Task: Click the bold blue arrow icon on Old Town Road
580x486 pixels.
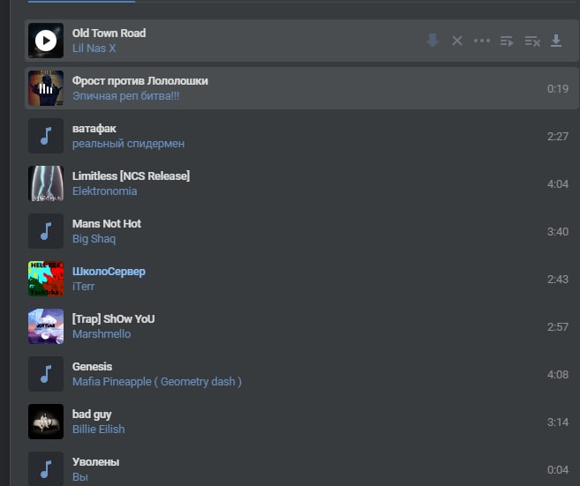Action: tap(433, 41)
